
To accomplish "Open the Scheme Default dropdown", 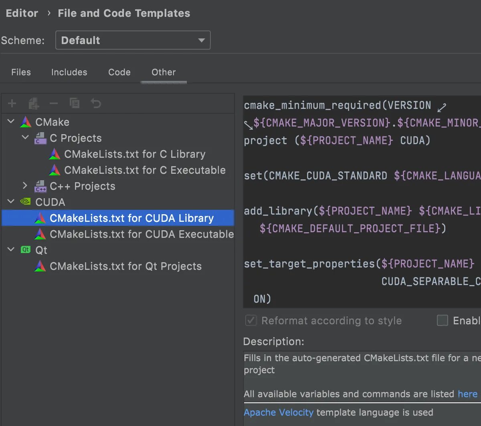I will click(x=133, y=40).
